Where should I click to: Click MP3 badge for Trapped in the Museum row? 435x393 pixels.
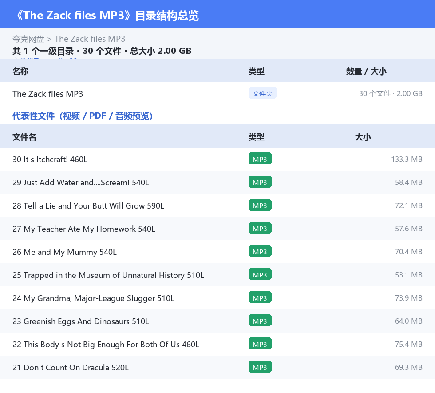[260, 274]
